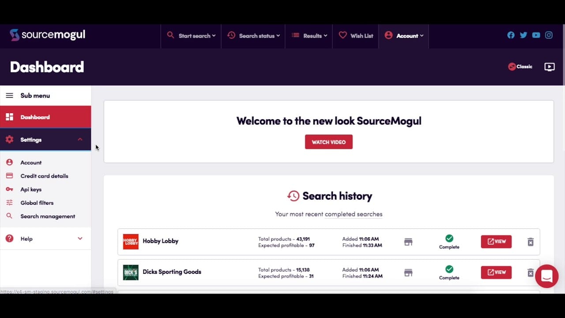Viewport: 565px width, 318px height.
Task: Click the credit card icon in sidebar
Action: (x=9, y=176)
